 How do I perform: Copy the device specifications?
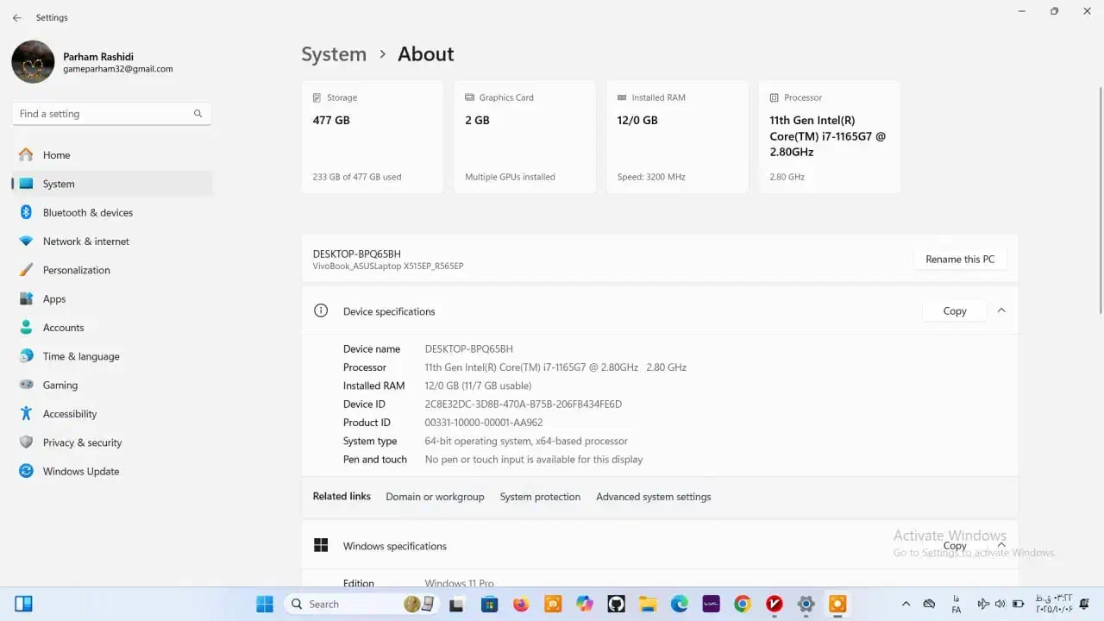click(x=954, y=310)
